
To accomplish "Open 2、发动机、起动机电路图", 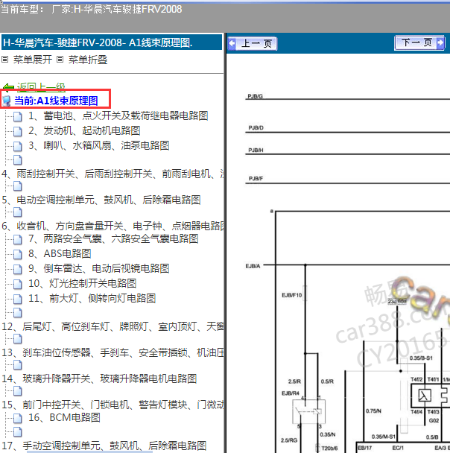I will [84, 130].
